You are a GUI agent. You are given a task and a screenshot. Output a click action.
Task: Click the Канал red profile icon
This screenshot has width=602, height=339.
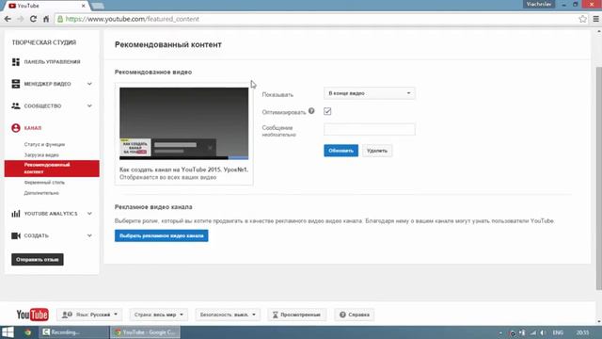click(x=16, y=128)
